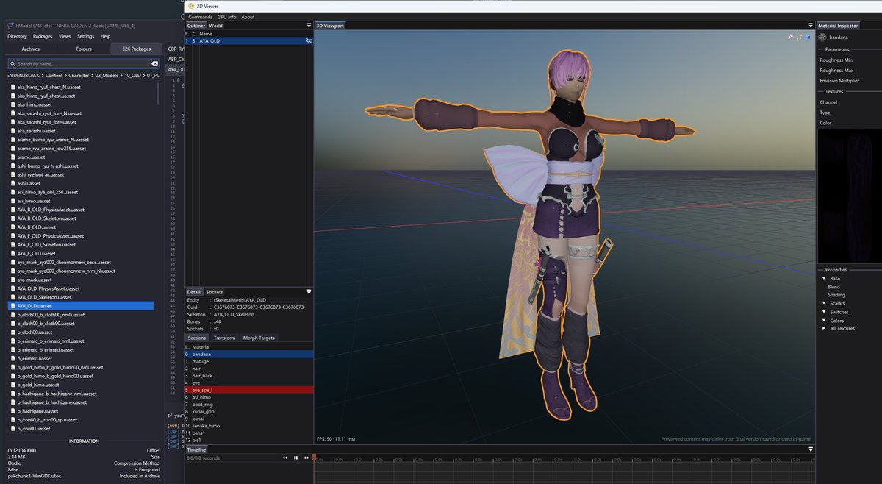Fast-forward the timeline animation
Image resolution: width=882 pixels, height=484 pixels.
pos(306,458)
